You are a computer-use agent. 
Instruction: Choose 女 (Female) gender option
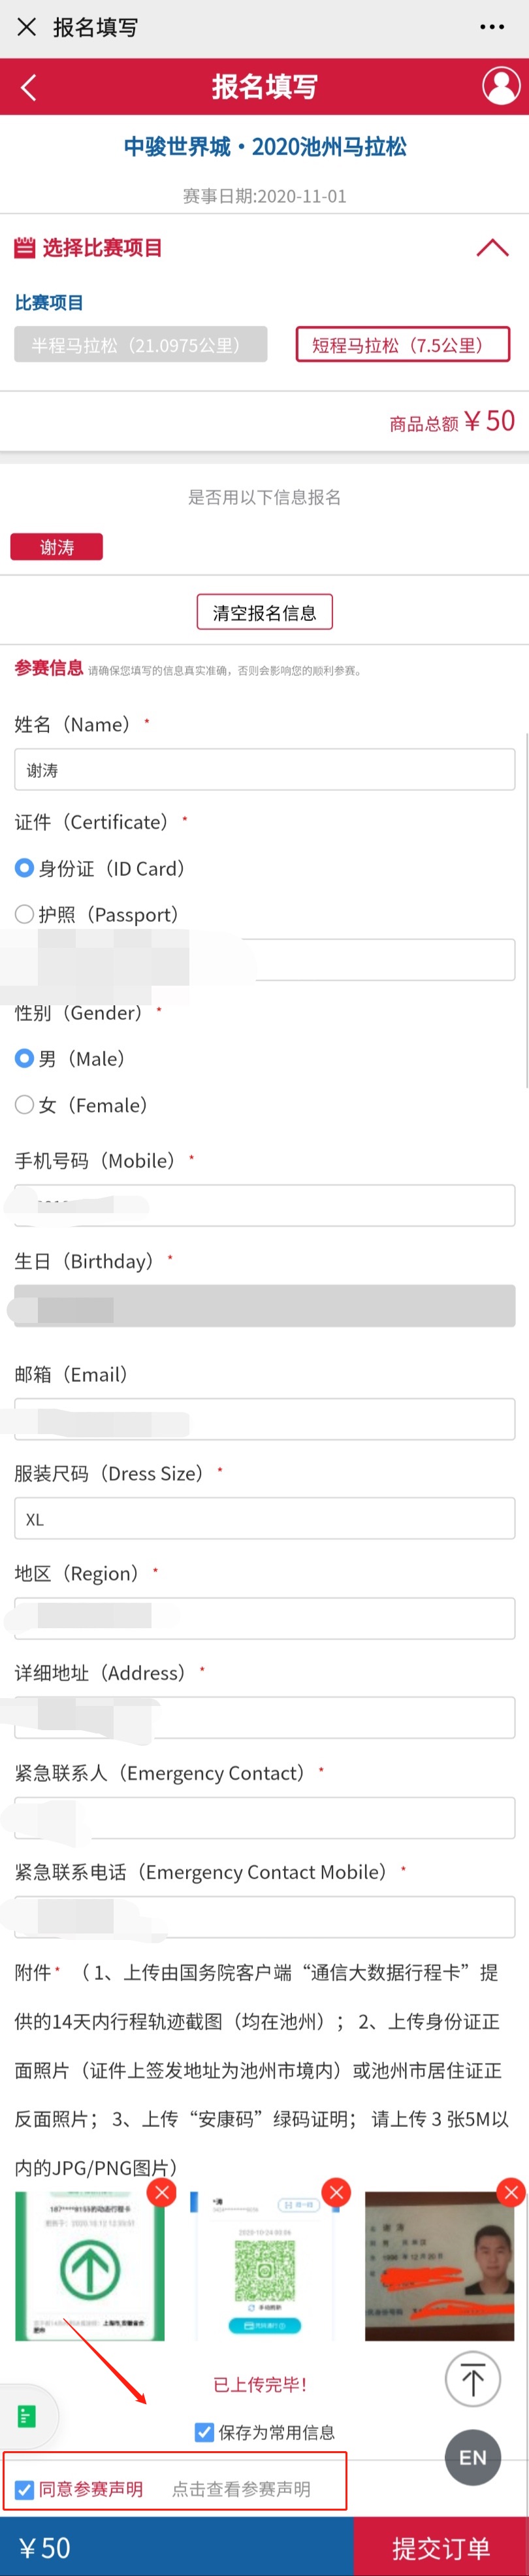click(25, 1105)
